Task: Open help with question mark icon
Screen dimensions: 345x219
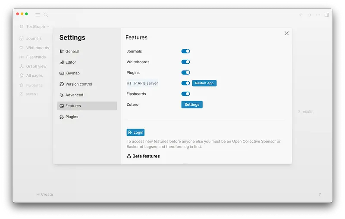Action: point(320,194)
